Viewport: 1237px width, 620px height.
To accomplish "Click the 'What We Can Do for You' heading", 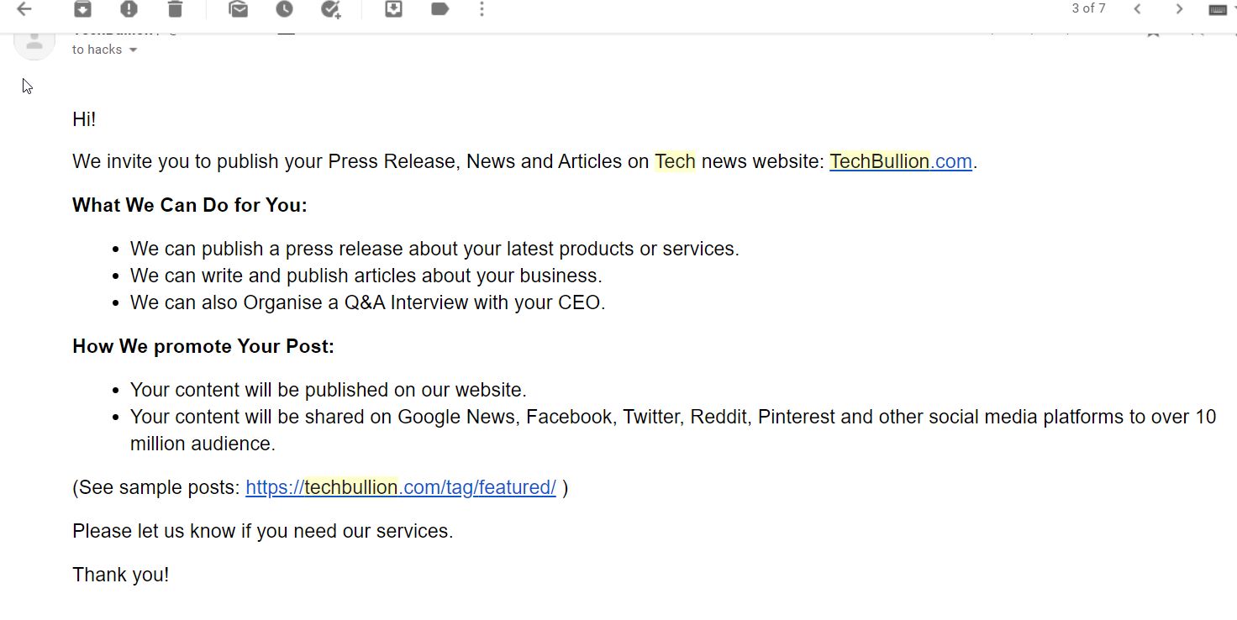I will 190,205.
